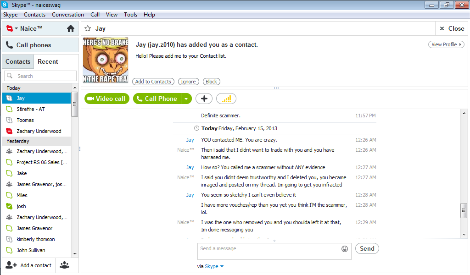Screen dimensions: 470x275
Task: Open the Conversation menu
Action: 68,15
